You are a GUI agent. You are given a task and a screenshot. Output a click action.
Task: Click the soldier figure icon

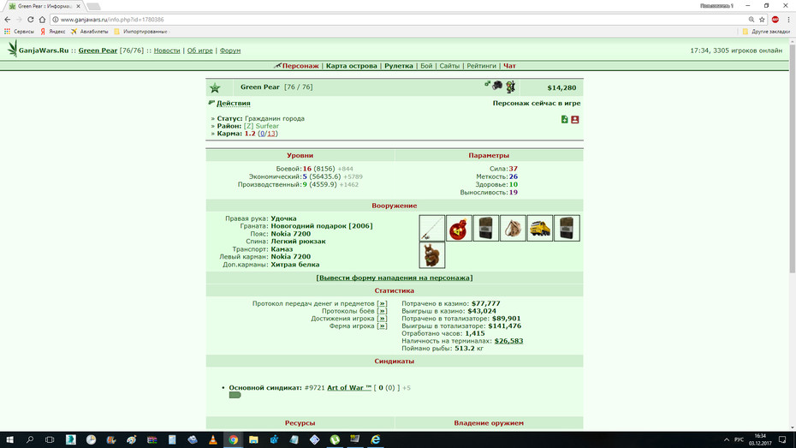[x=510, y=87]
